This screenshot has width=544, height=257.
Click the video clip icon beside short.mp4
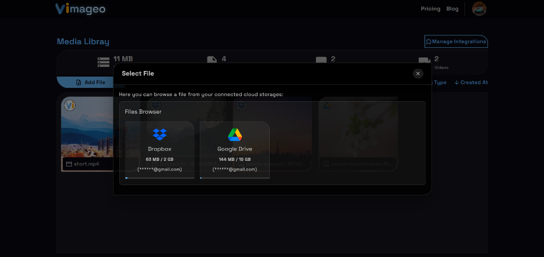pos(69,164)
